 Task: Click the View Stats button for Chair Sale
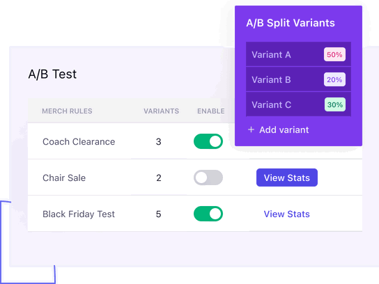(287, 177)
